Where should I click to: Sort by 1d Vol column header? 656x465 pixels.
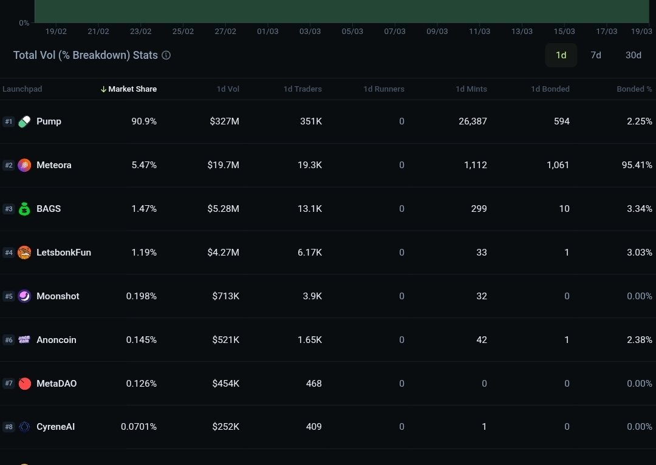click(228, 89)
